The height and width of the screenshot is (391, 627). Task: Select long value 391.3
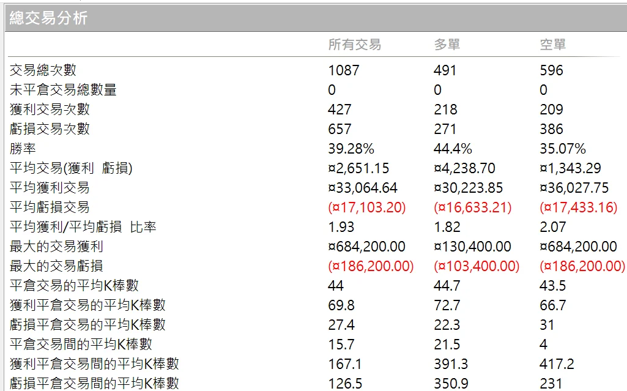[x=451, y=364]
